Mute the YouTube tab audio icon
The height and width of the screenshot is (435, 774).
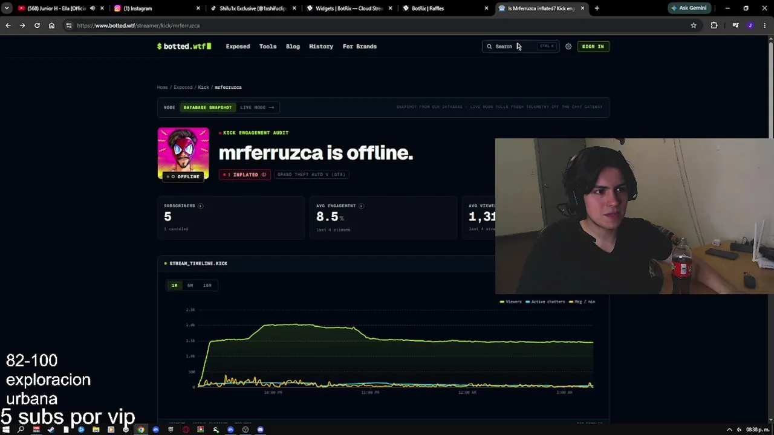pyautogui.click(x=92, y=8)
